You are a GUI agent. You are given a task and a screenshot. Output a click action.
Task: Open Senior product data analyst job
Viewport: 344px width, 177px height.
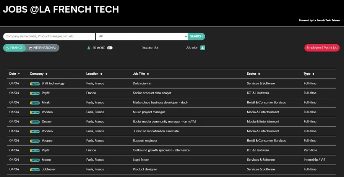[152, 93]
